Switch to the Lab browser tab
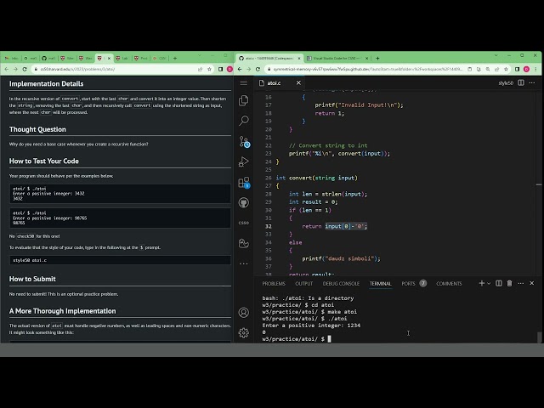The image size is (544, 408). tap(122, 59)
